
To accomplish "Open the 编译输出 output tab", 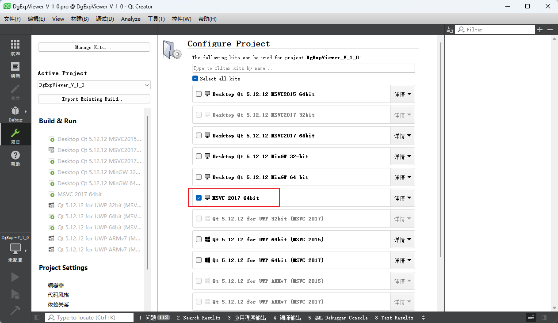I will 287,318.
